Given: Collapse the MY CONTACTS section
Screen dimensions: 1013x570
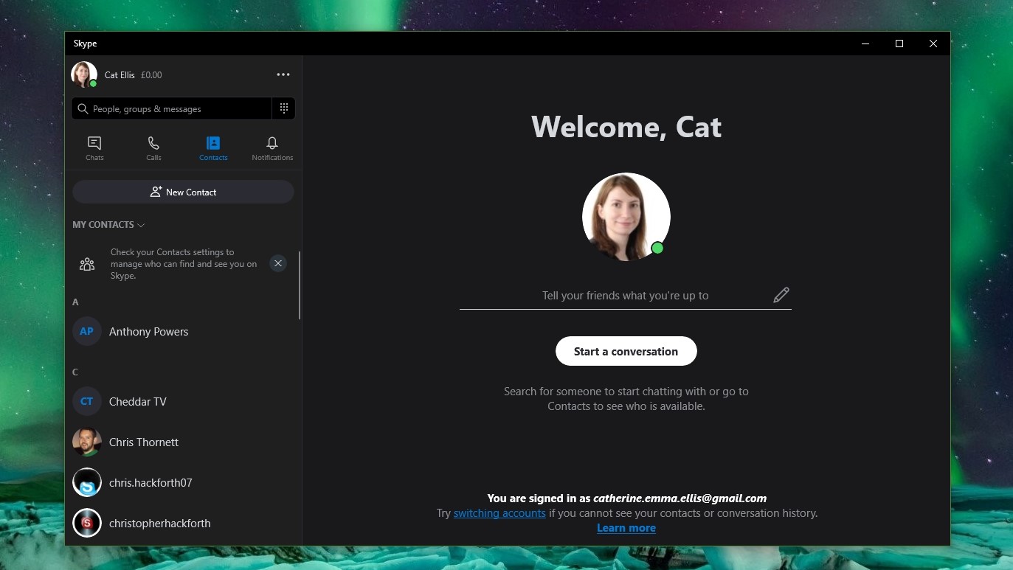Looking at the screenshot, I should click(108, 225).
